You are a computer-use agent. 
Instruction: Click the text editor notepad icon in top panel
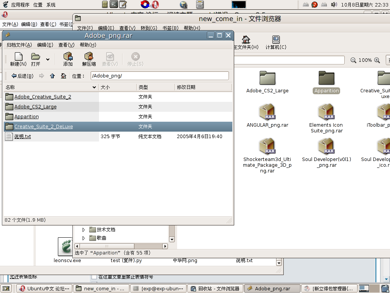pos(123,5)
